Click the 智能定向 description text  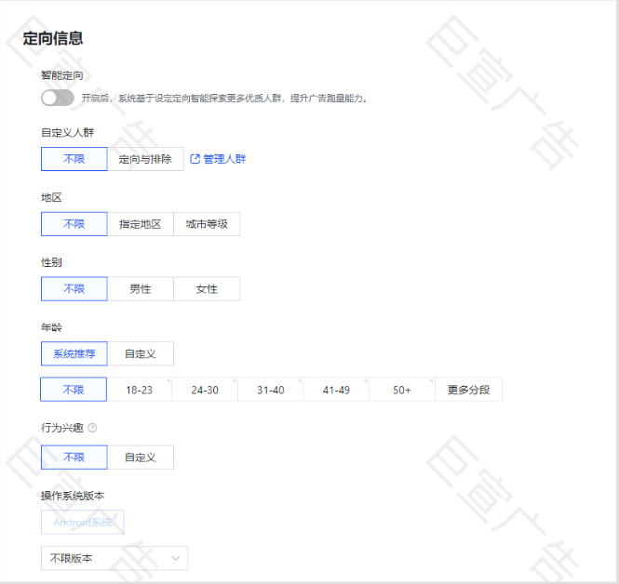tap(224, 99)
